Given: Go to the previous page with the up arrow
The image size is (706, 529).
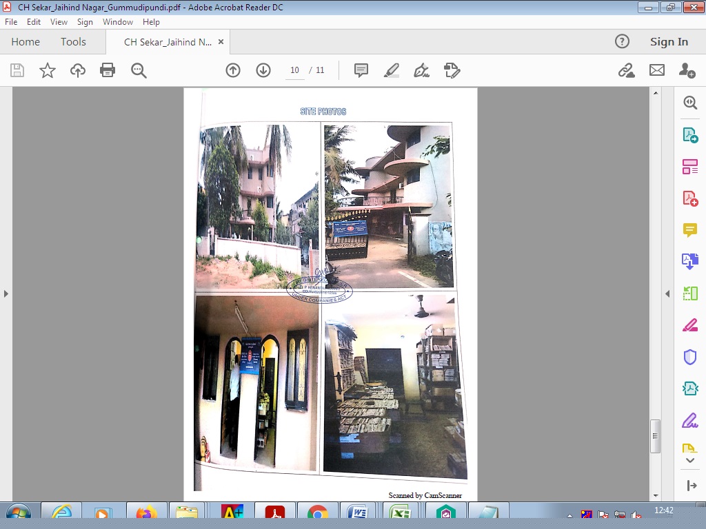Looking at the screenshot, I should tap(233, 70).
